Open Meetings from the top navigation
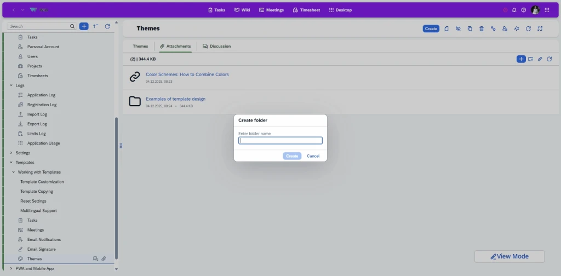Screen dimensions: 561x276 pos(271,10)
